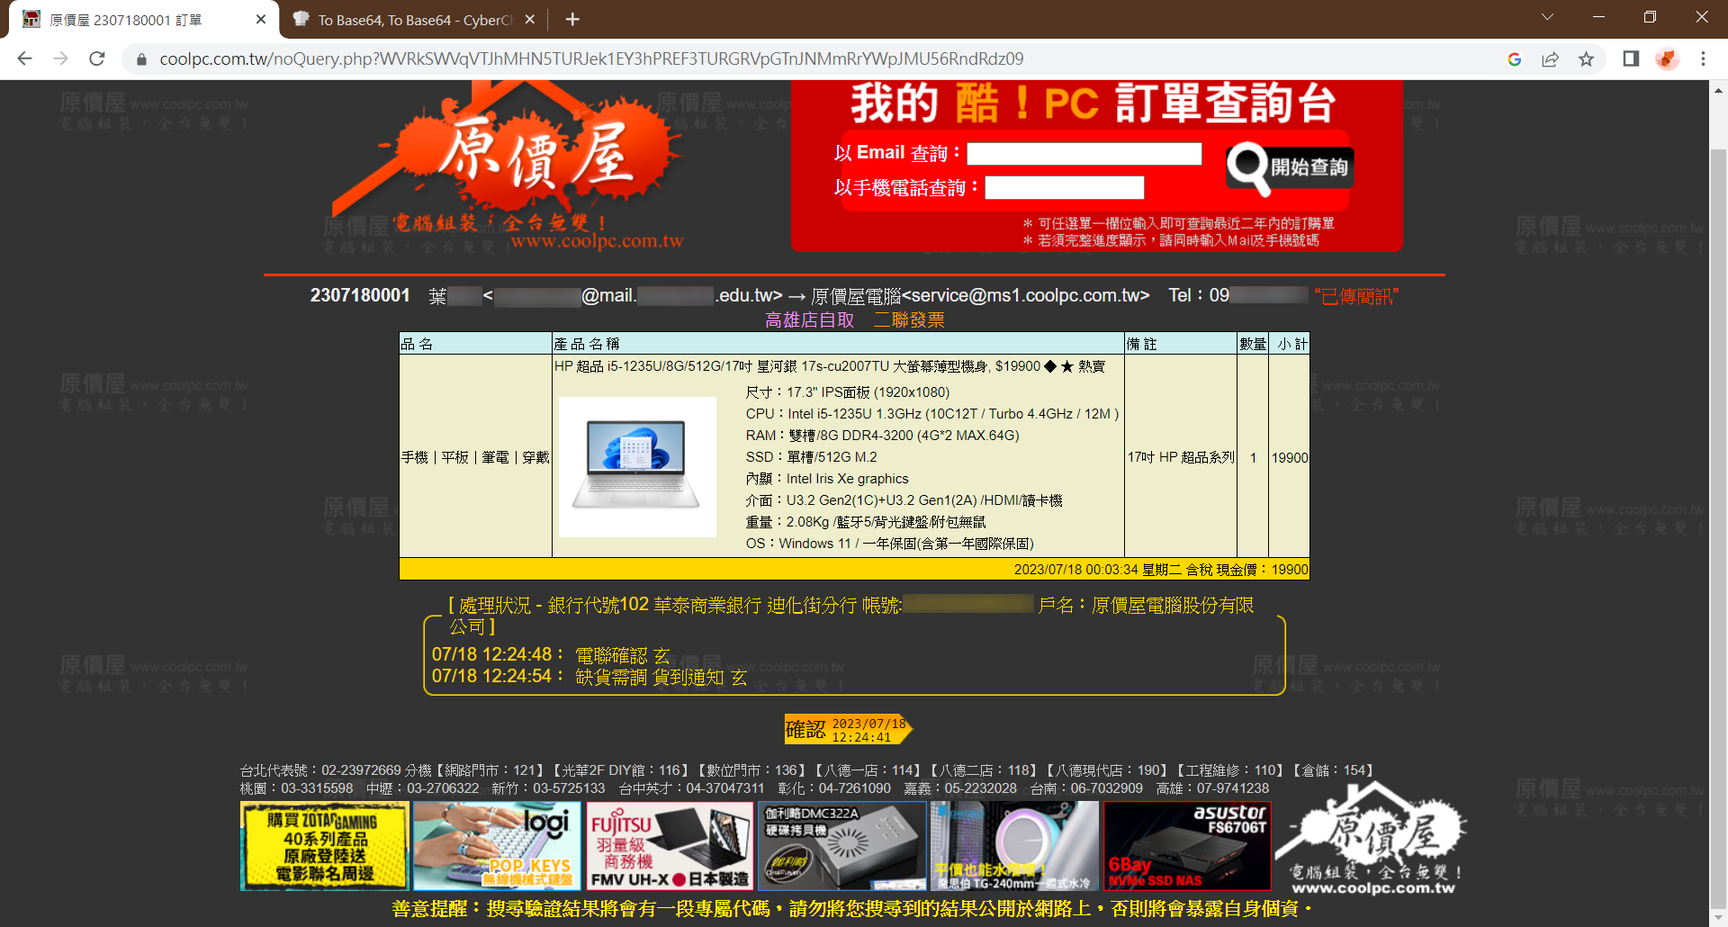This screenshot has height=927, width=1728.
Task: Click the order total row 現金價 19900
Action: coord(854,570)
